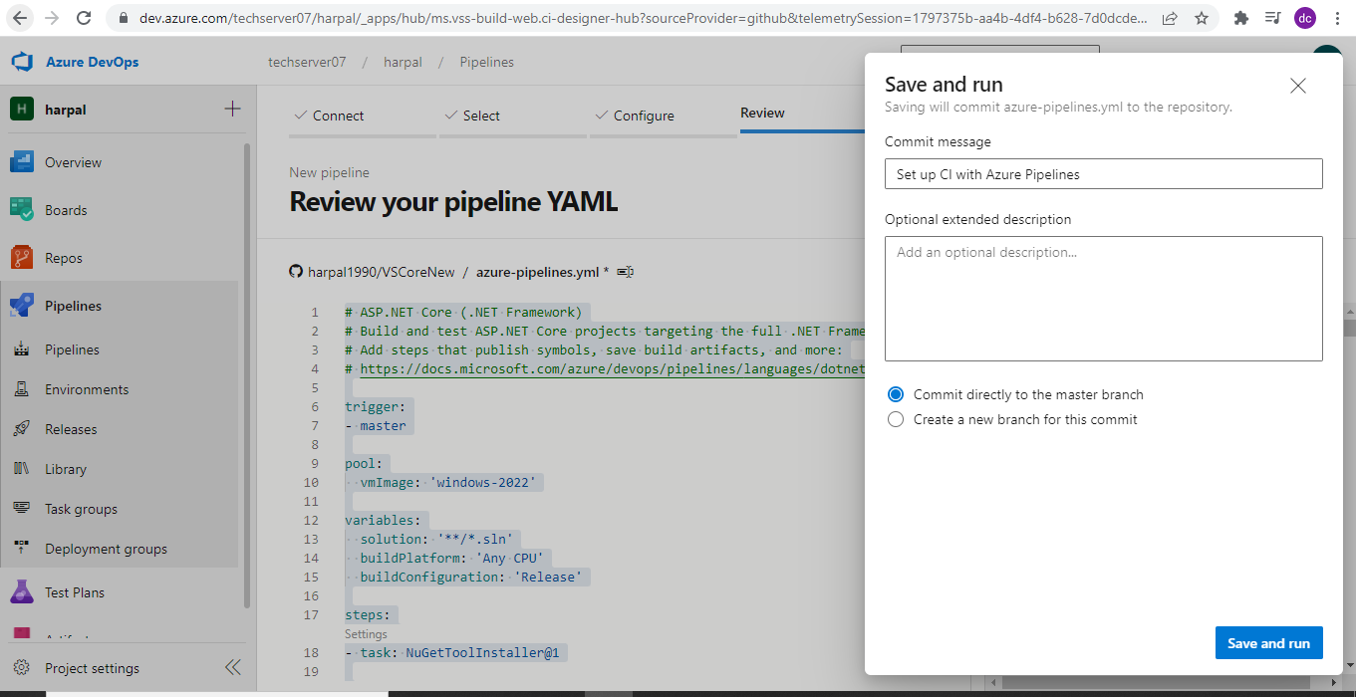Click the Chrome media control icon

tap(1273, 18)
